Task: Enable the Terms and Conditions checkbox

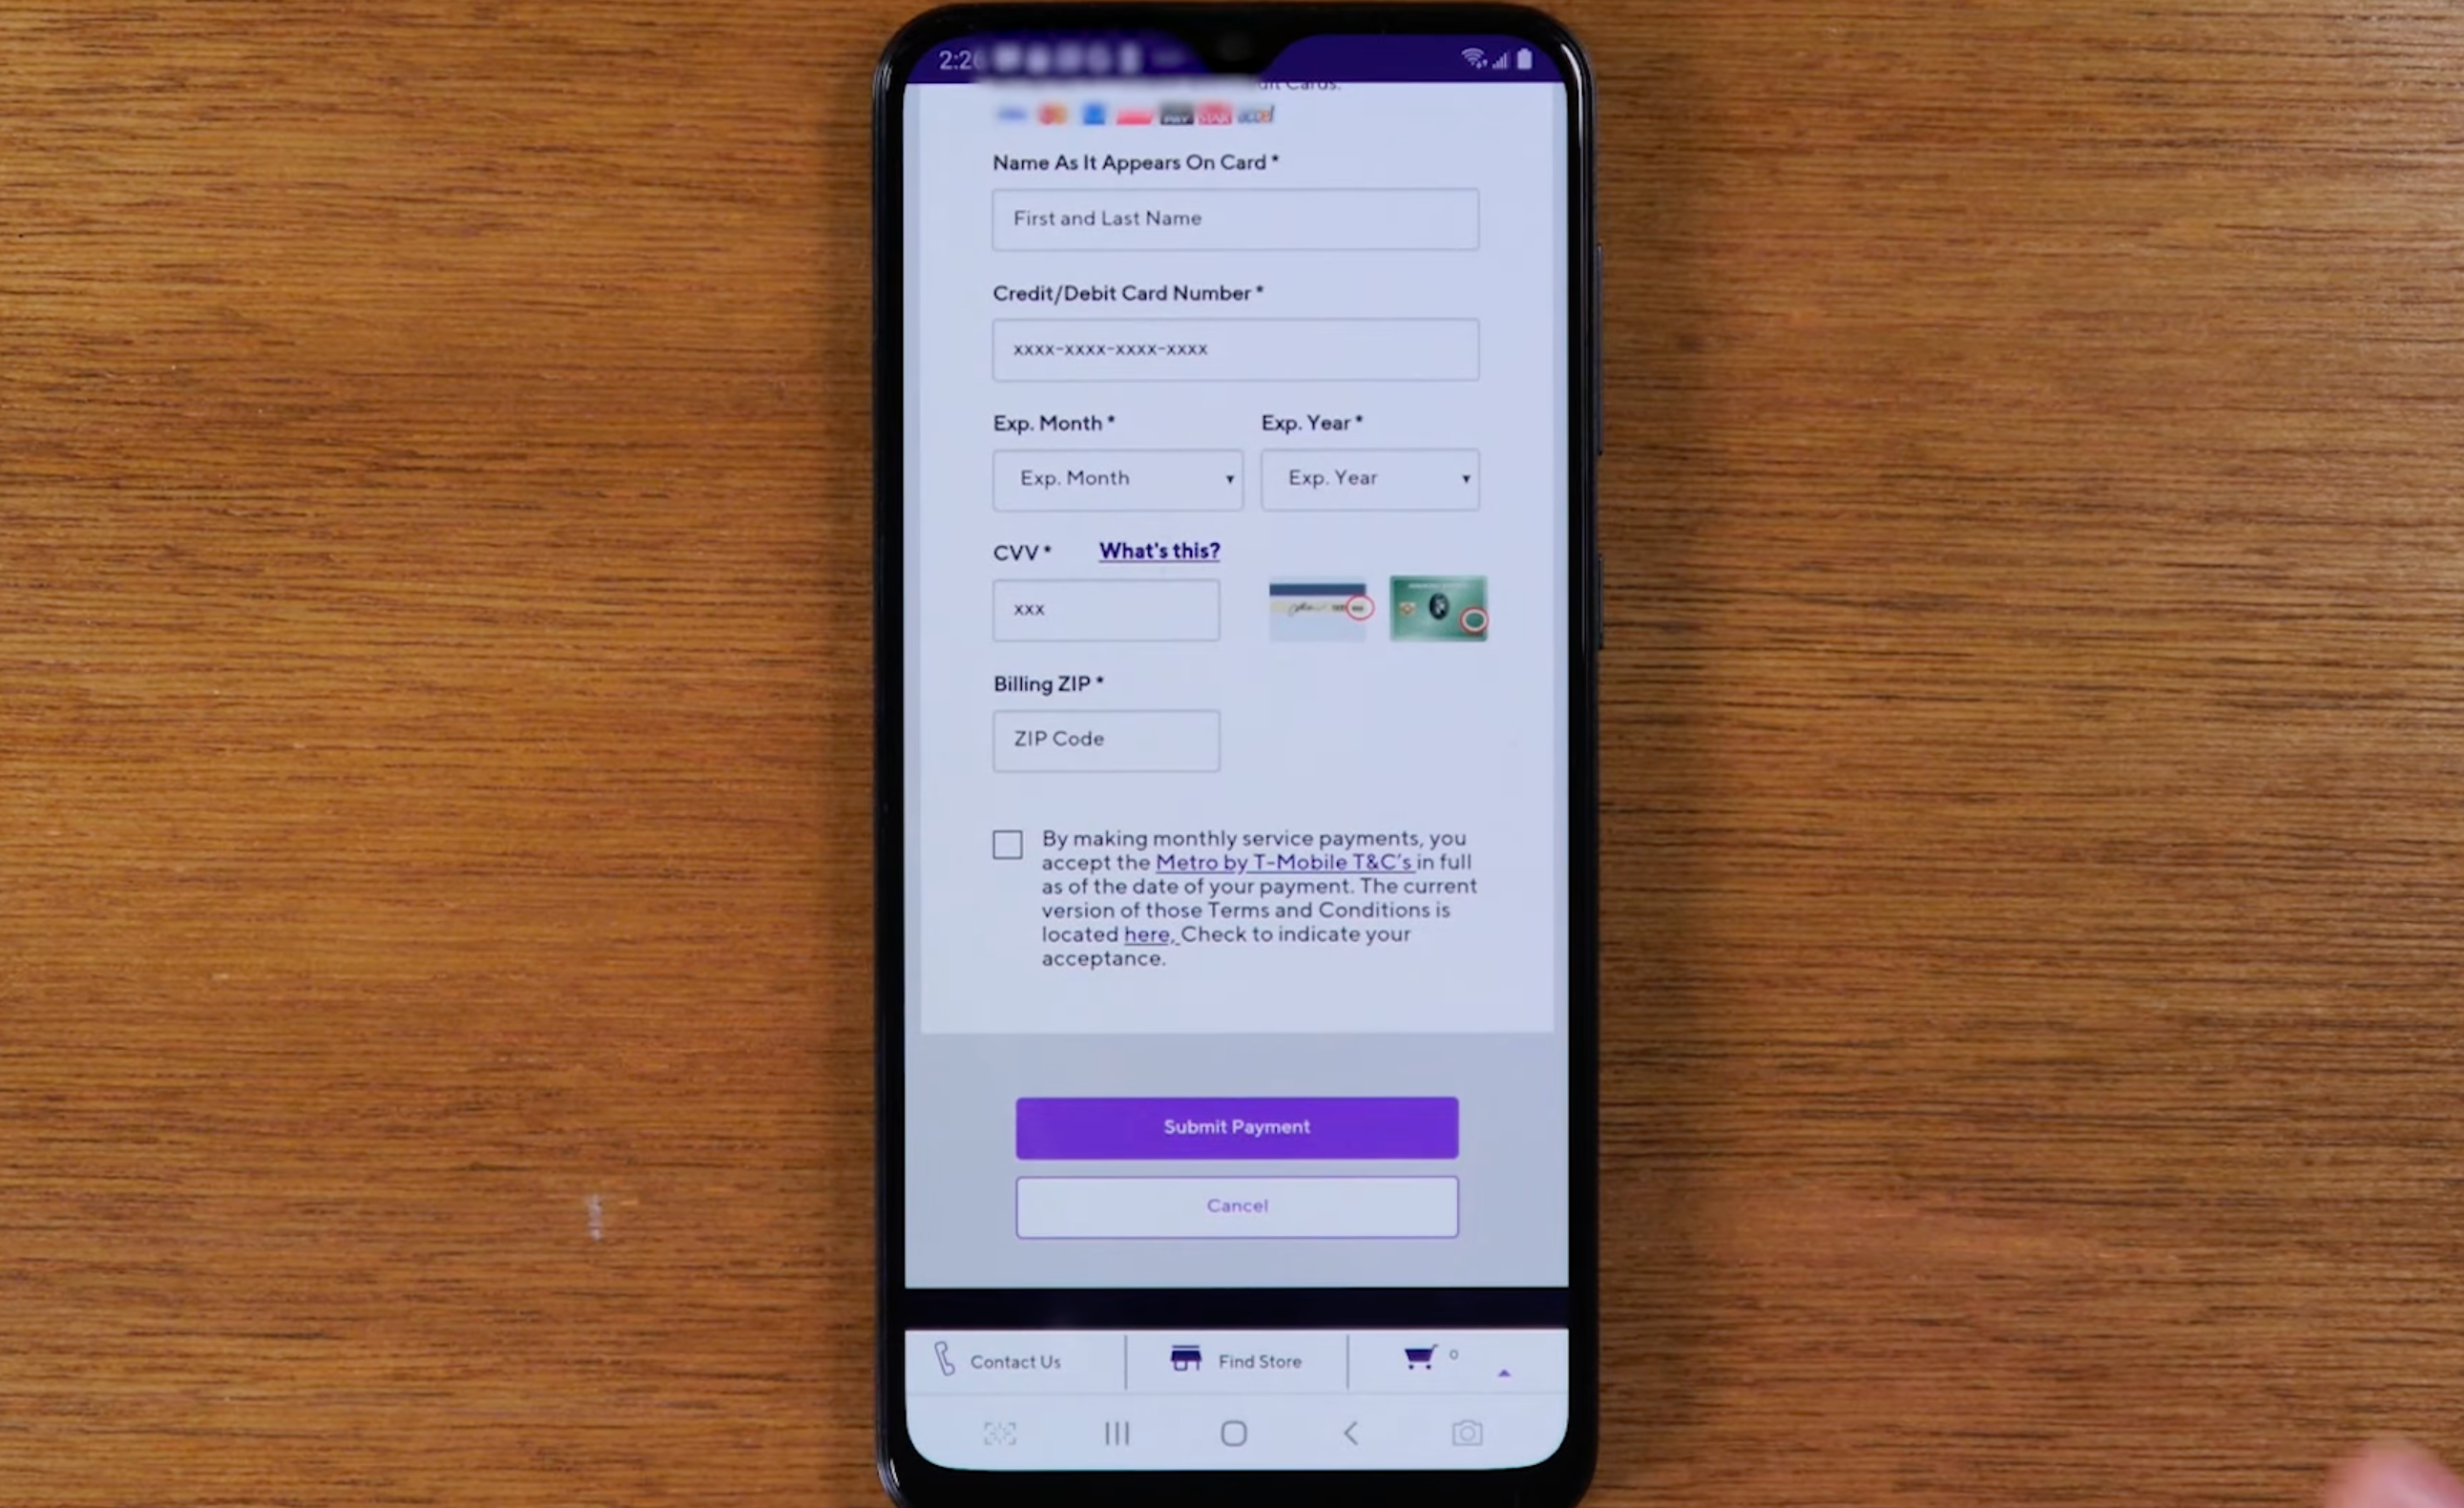Action: click(x=1007, y=845)
